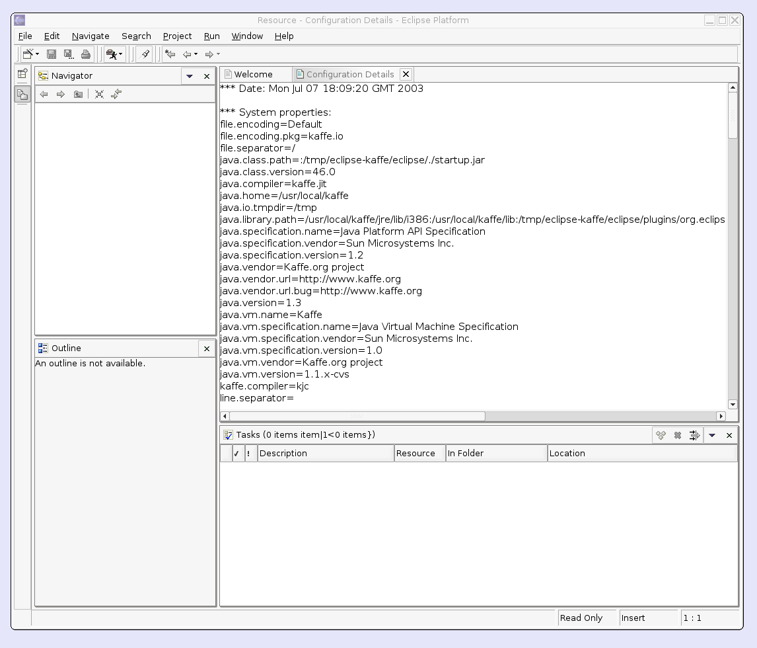Screen dimensions: 757x648
Task: Close the Outline view
Action: coord(207,348)
